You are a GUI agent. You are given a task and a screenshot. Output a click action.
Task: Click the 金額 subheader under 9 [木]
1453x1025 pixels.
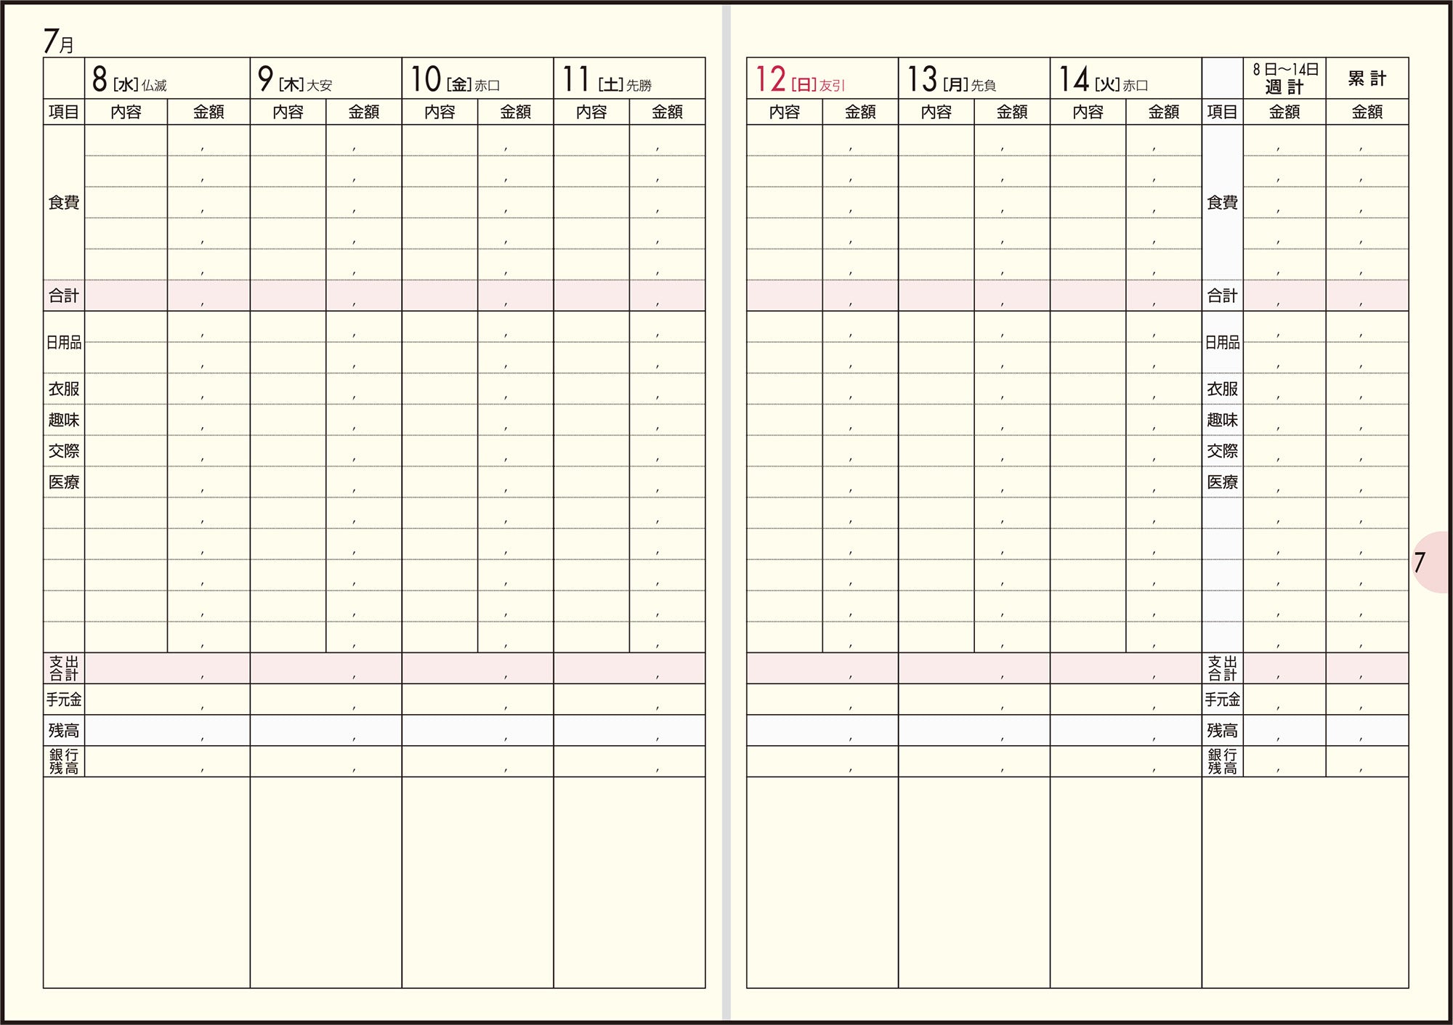(363, 112)
